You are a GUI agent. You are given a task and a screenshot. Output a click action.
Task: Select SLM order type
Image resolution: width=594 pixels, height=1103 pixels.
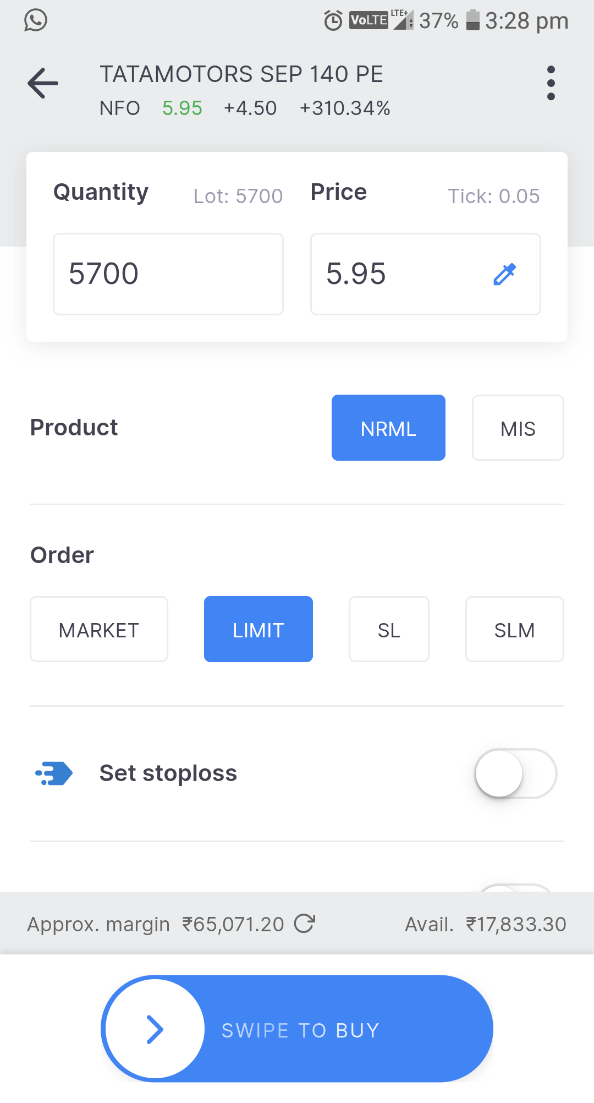coord(514,629)
